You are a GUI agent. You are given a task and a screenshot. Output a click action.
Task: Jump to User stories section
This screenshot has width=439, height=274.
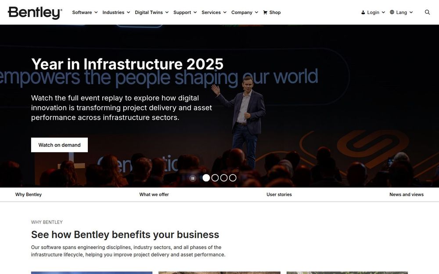279,194
